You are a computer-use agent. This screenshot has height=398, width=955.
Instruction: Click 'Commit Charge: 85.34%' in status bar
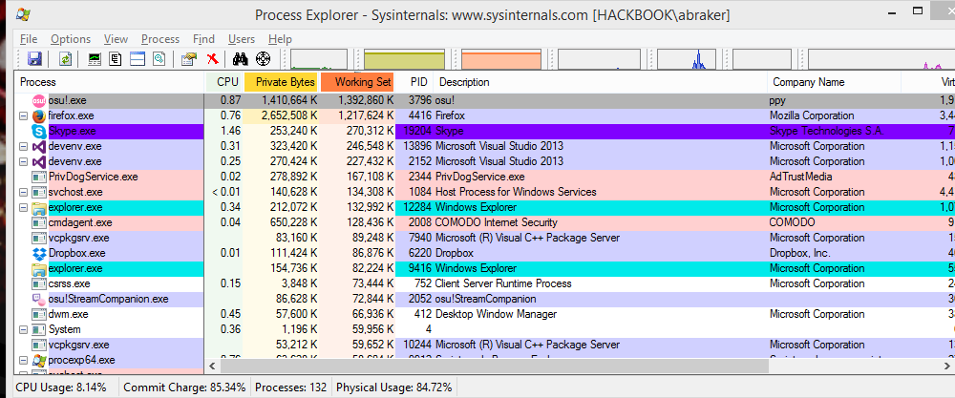pos(184,388)
